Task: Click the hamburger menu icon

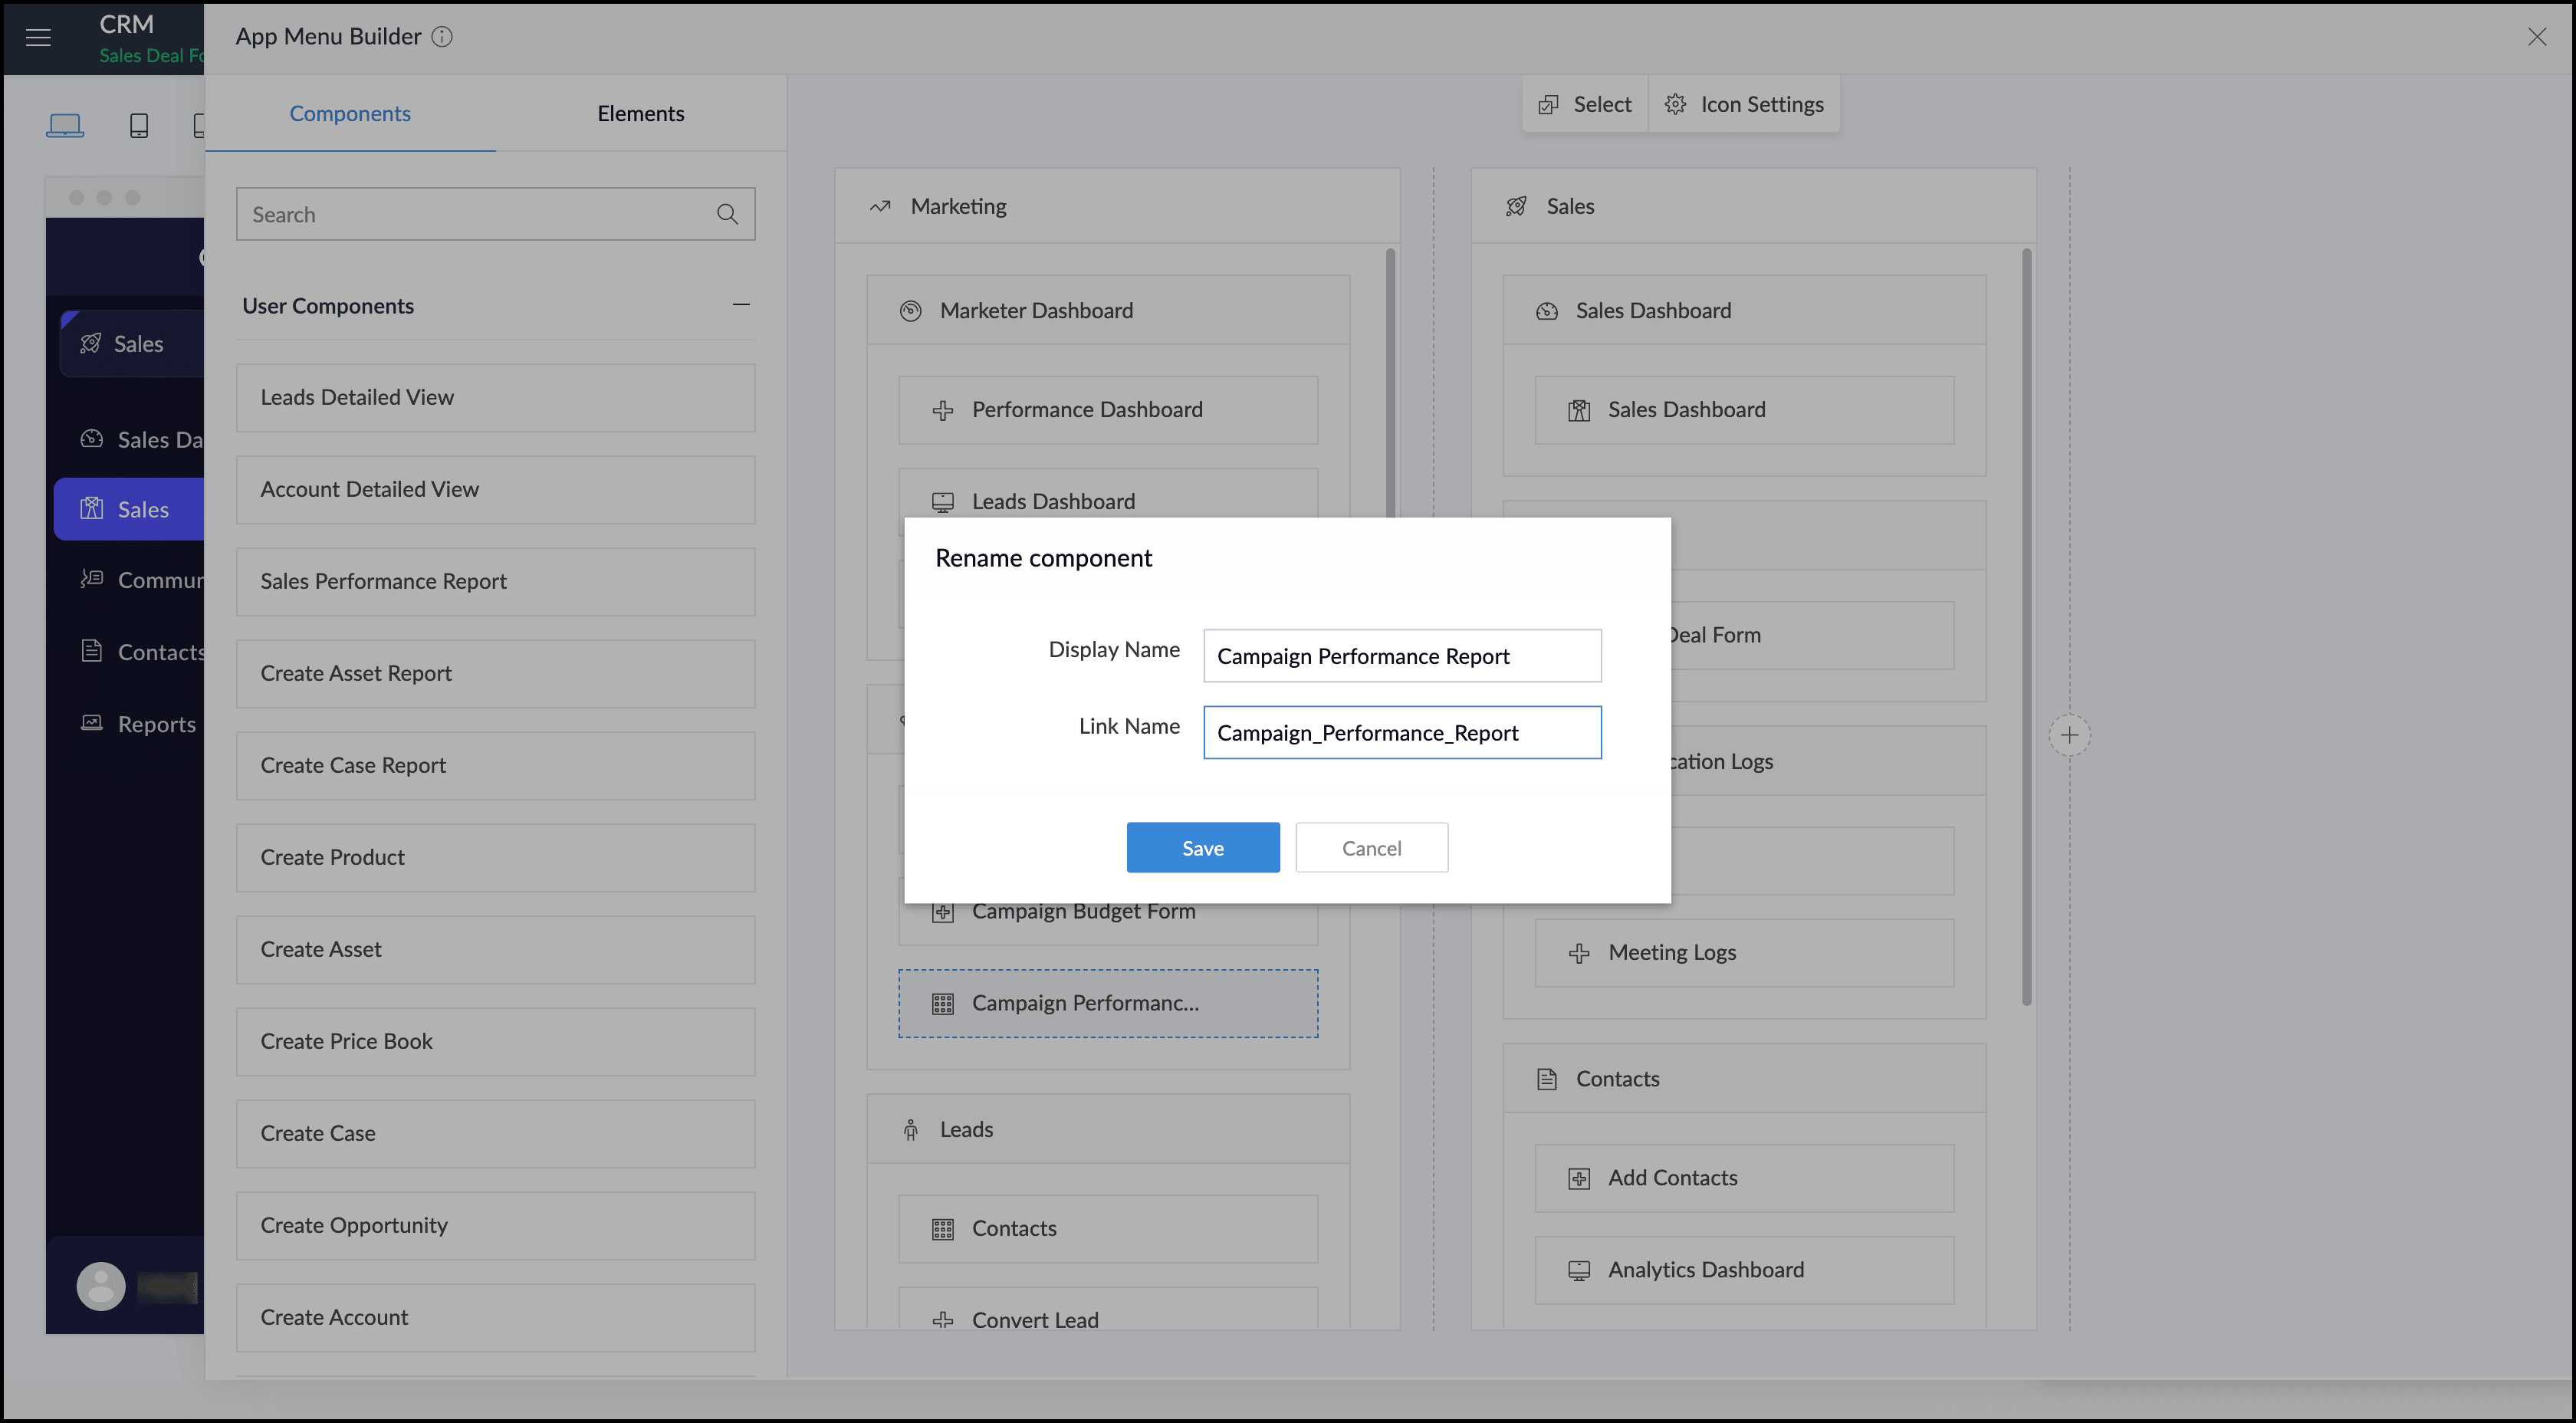Action: tap(38, 38)
